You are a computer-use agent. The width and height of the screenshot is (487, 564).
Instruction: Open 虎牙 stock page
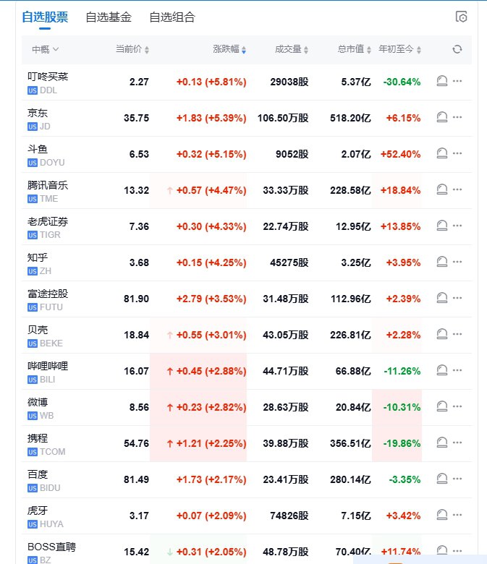38,510
